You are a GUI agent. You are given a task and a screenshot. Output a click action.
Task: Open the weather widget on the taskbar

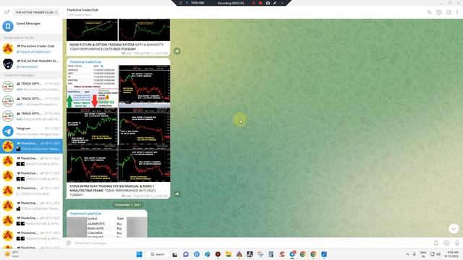click(x=12, y=254)
